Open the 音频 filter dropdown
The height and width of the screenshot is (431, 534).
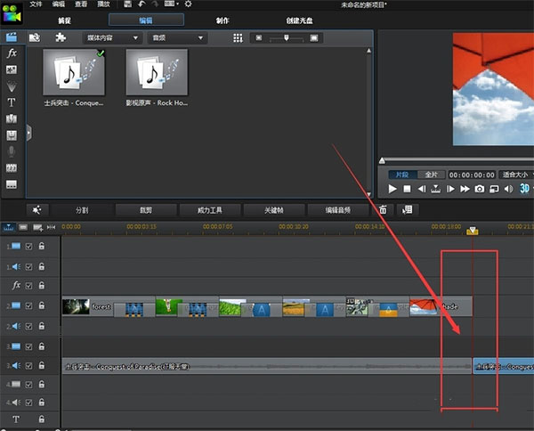(176, 38)
